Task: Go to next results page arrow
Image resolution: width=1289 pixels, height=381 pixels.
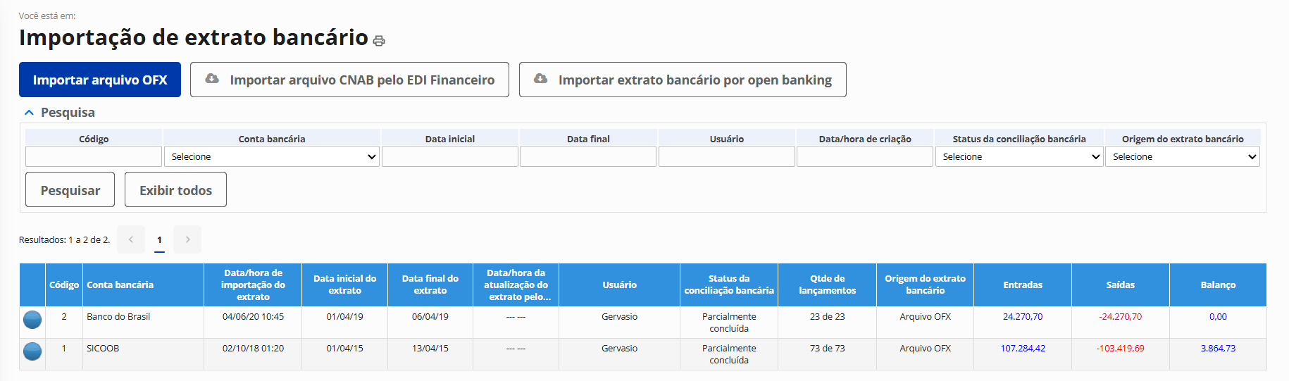Action: coord(187,239)
